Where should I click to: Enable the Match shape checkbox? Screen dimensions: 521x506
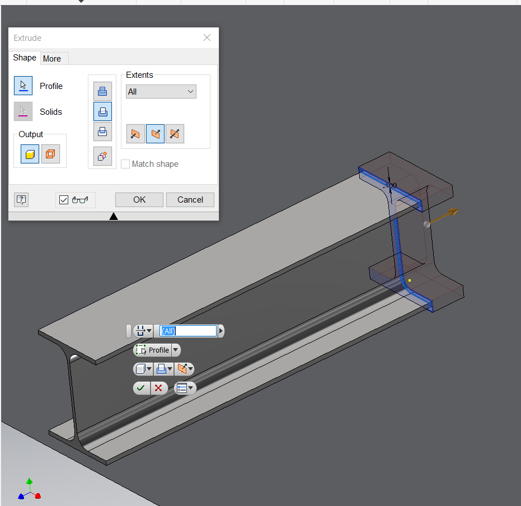click(x=125, y=163)
